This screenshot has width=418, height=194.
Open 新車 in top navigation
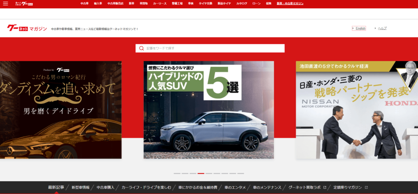131,3
